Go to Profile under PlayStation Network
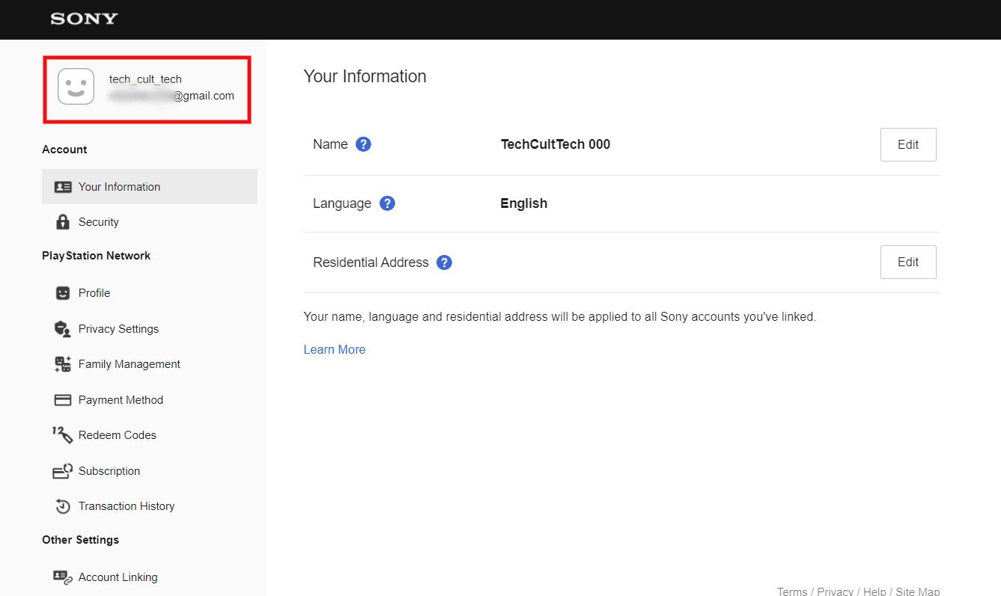The width and height of the screenshot is (1001, 596). (x=150, y=293)
